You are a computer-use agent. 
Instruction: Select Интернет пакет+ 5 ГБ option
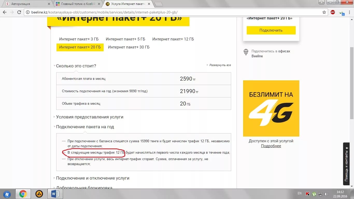point(125,39)
